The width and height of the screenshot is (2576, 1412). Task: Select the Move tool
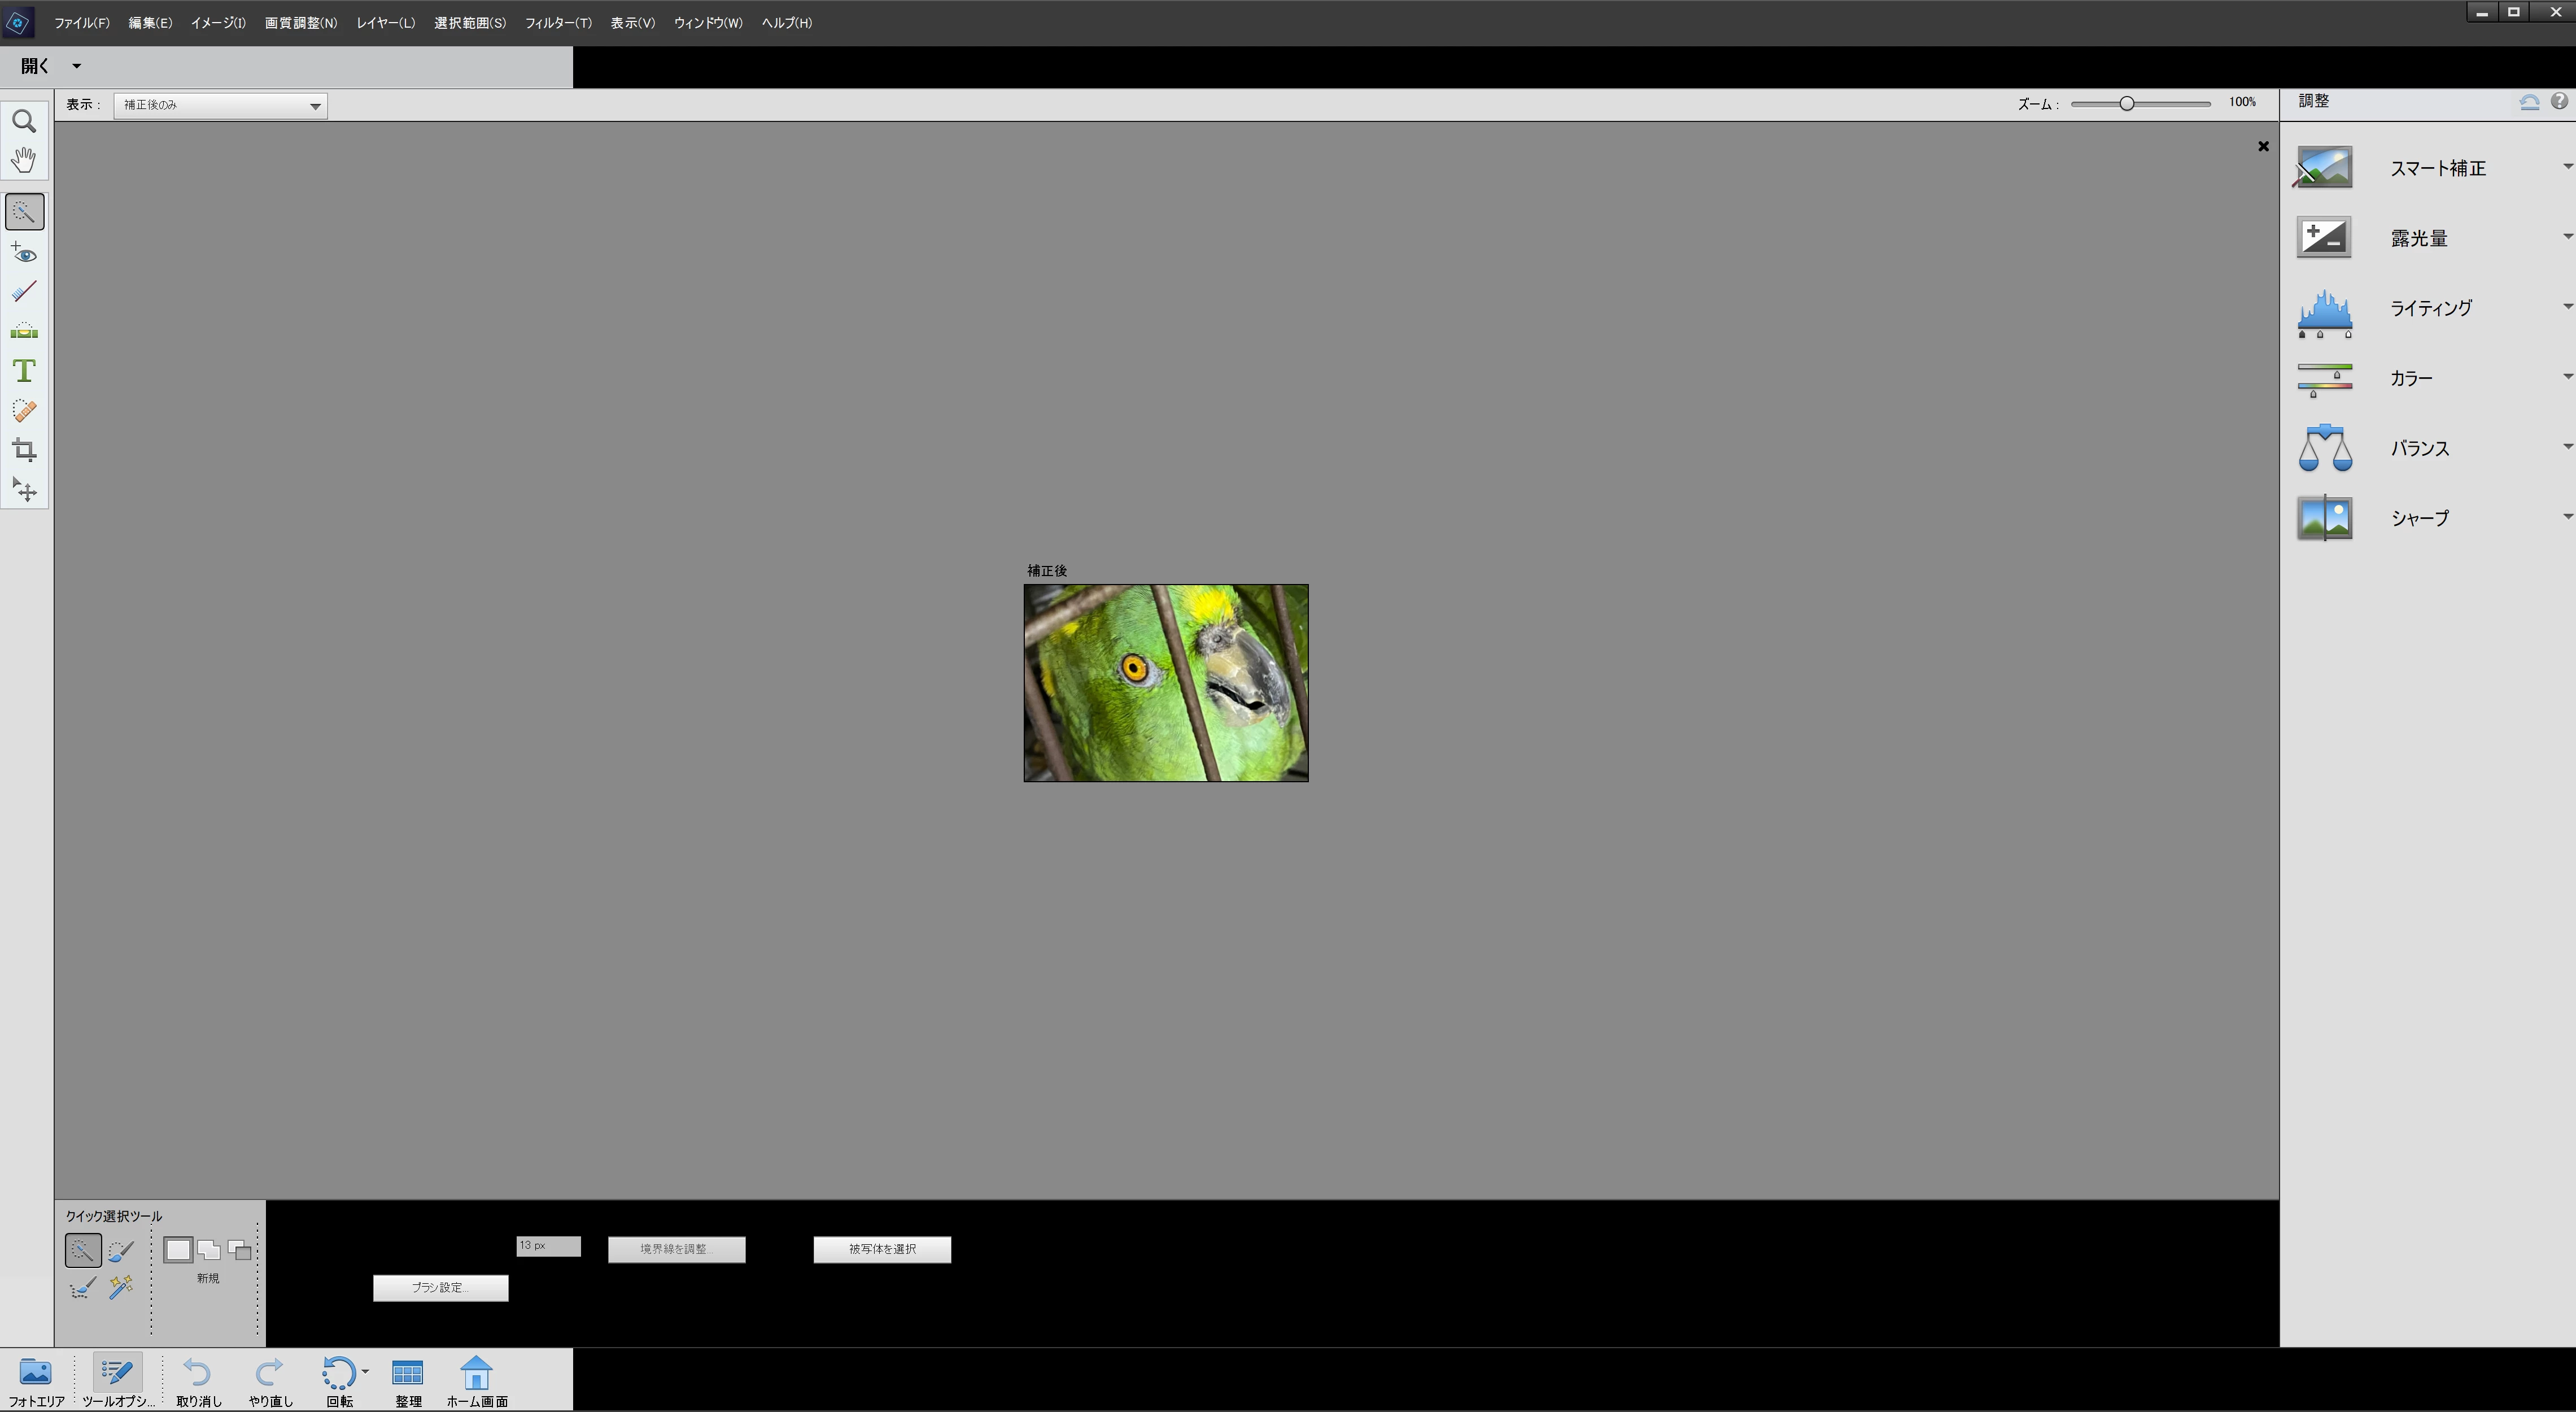pyautogui.click(x=24, y=489)
